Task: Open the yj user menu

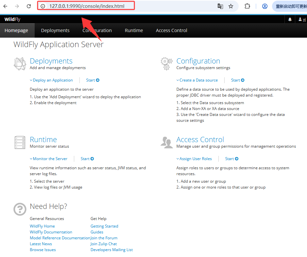Action: pyautogui.click(x=302, y=19)
